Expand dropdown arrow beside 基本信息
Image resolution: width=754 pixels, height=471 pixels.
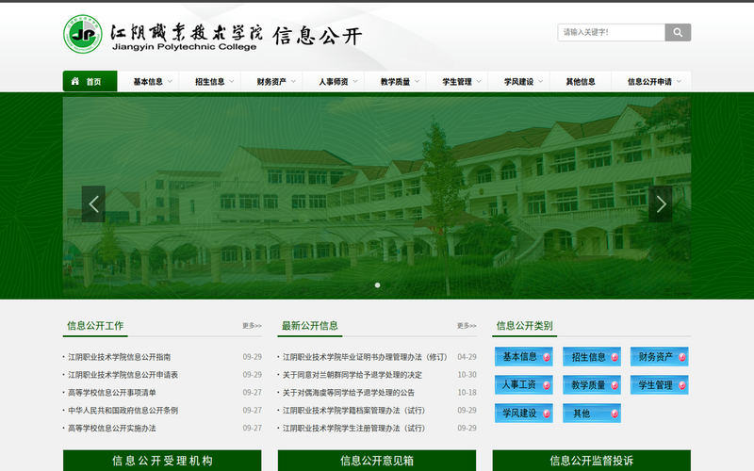click(170, 82)
